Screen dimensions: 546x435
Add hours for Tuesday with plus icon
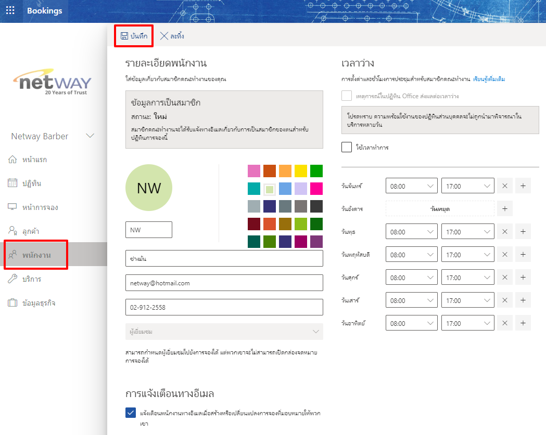(504, 209)
